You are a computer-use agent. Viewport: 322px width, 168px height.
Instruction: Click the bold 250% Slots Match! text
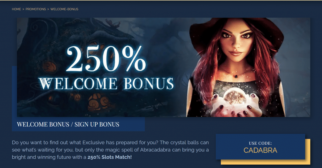110,157
